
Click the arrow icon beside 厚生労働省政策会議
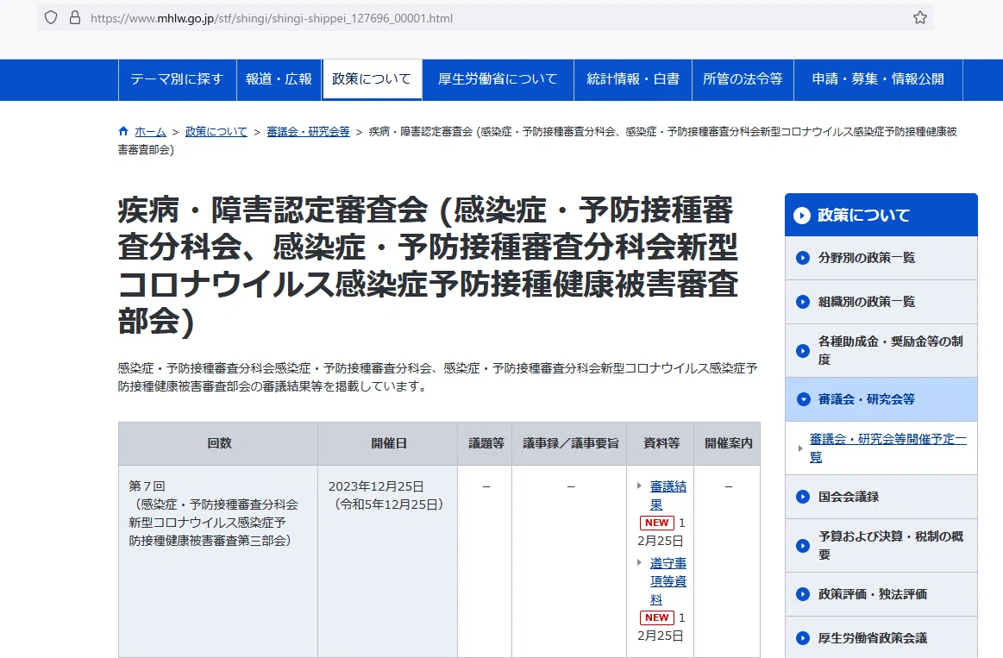tap(803, 638)
